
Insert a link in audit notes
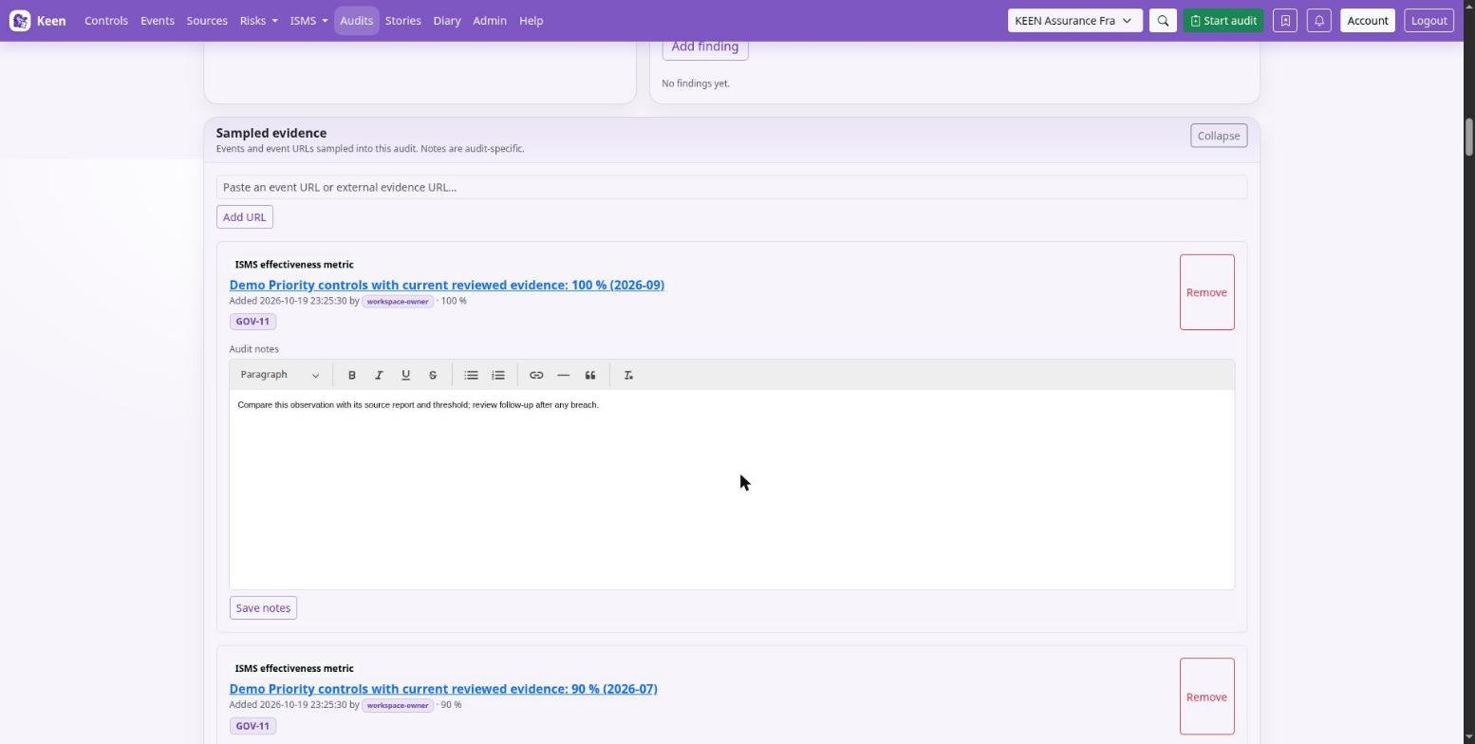(536, 375)
